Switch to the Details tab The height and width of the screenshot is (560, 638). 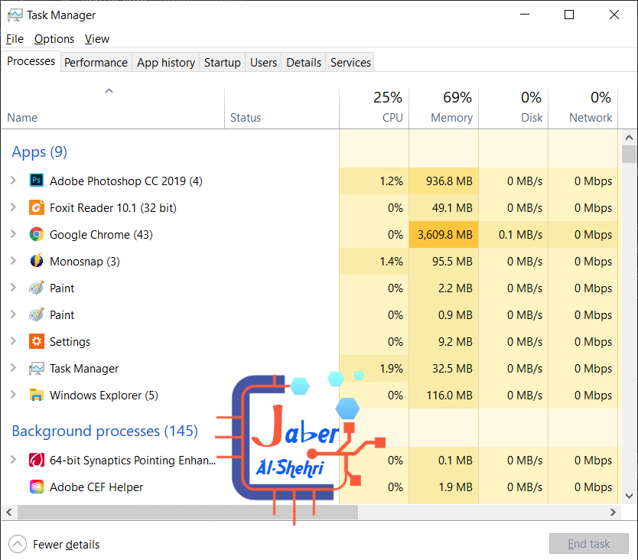(304, 62)
